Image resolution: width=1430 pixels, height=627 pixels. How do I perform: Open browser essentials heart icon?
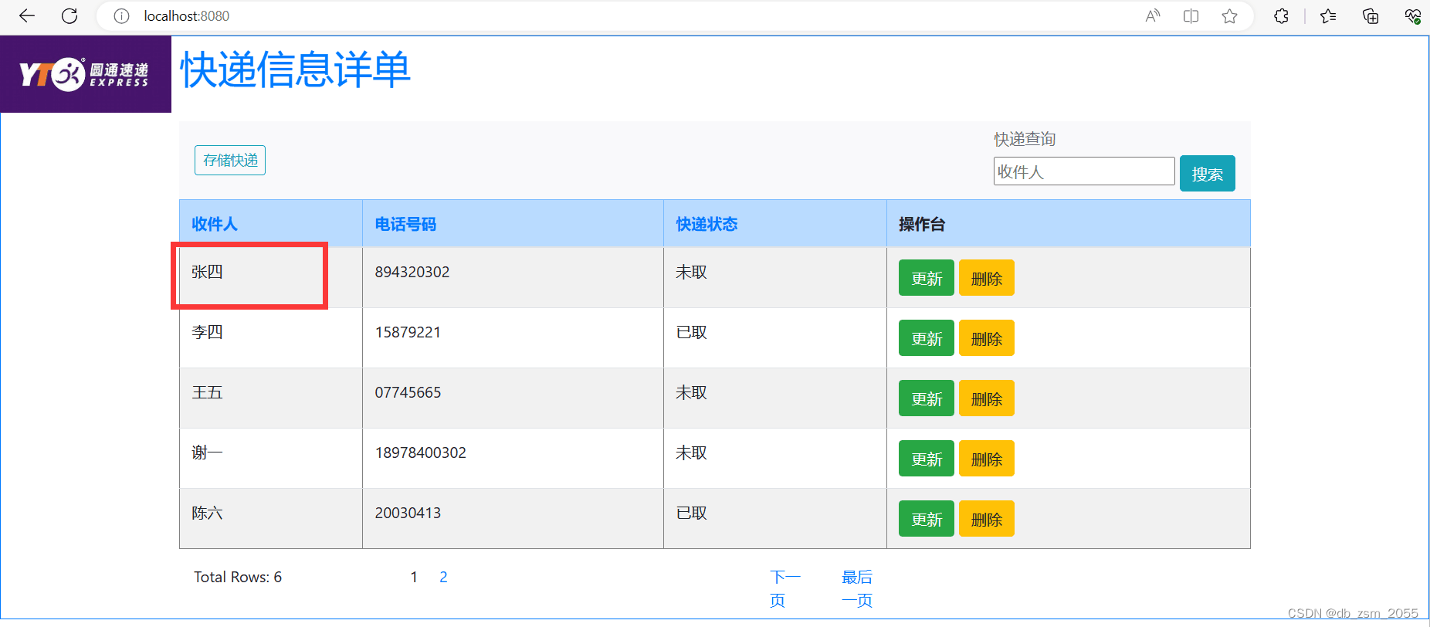[1412, 16]
